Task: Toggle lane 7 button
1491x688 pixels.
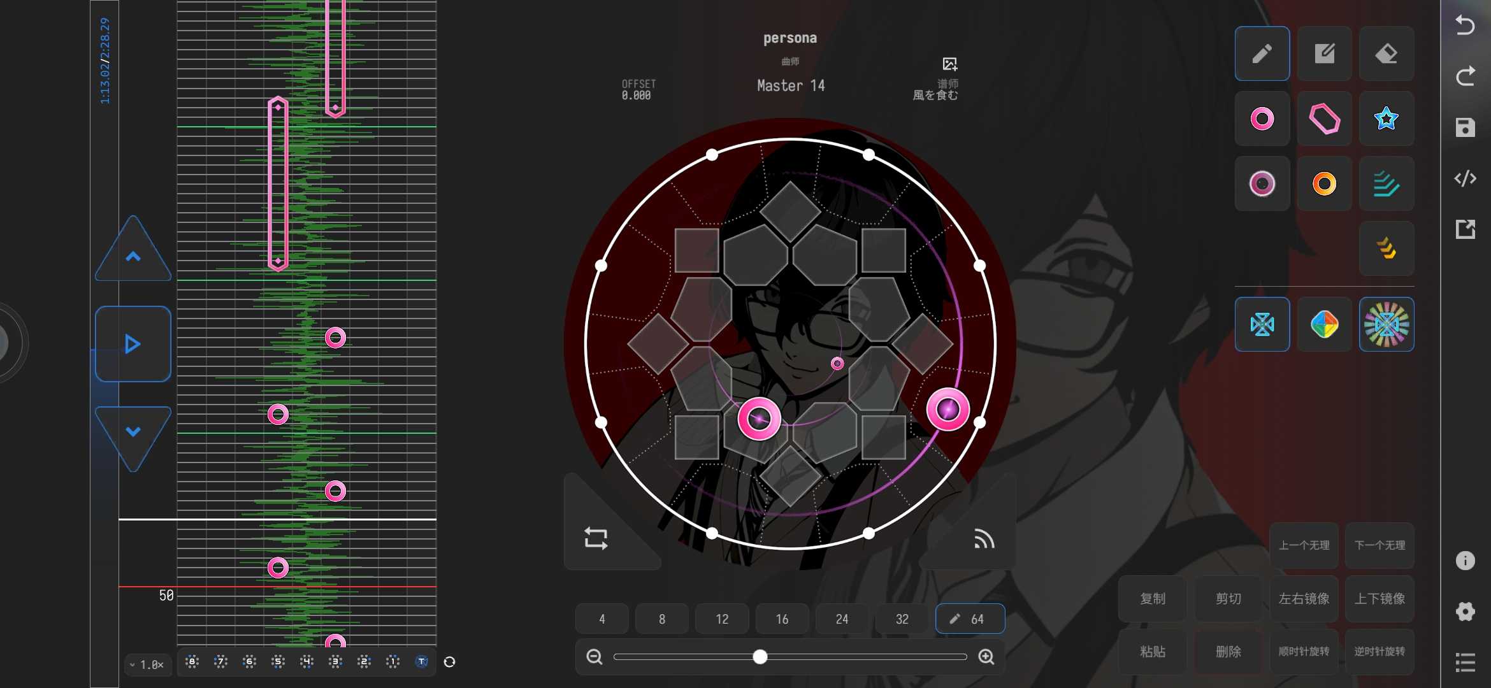Action: [220, 662]
